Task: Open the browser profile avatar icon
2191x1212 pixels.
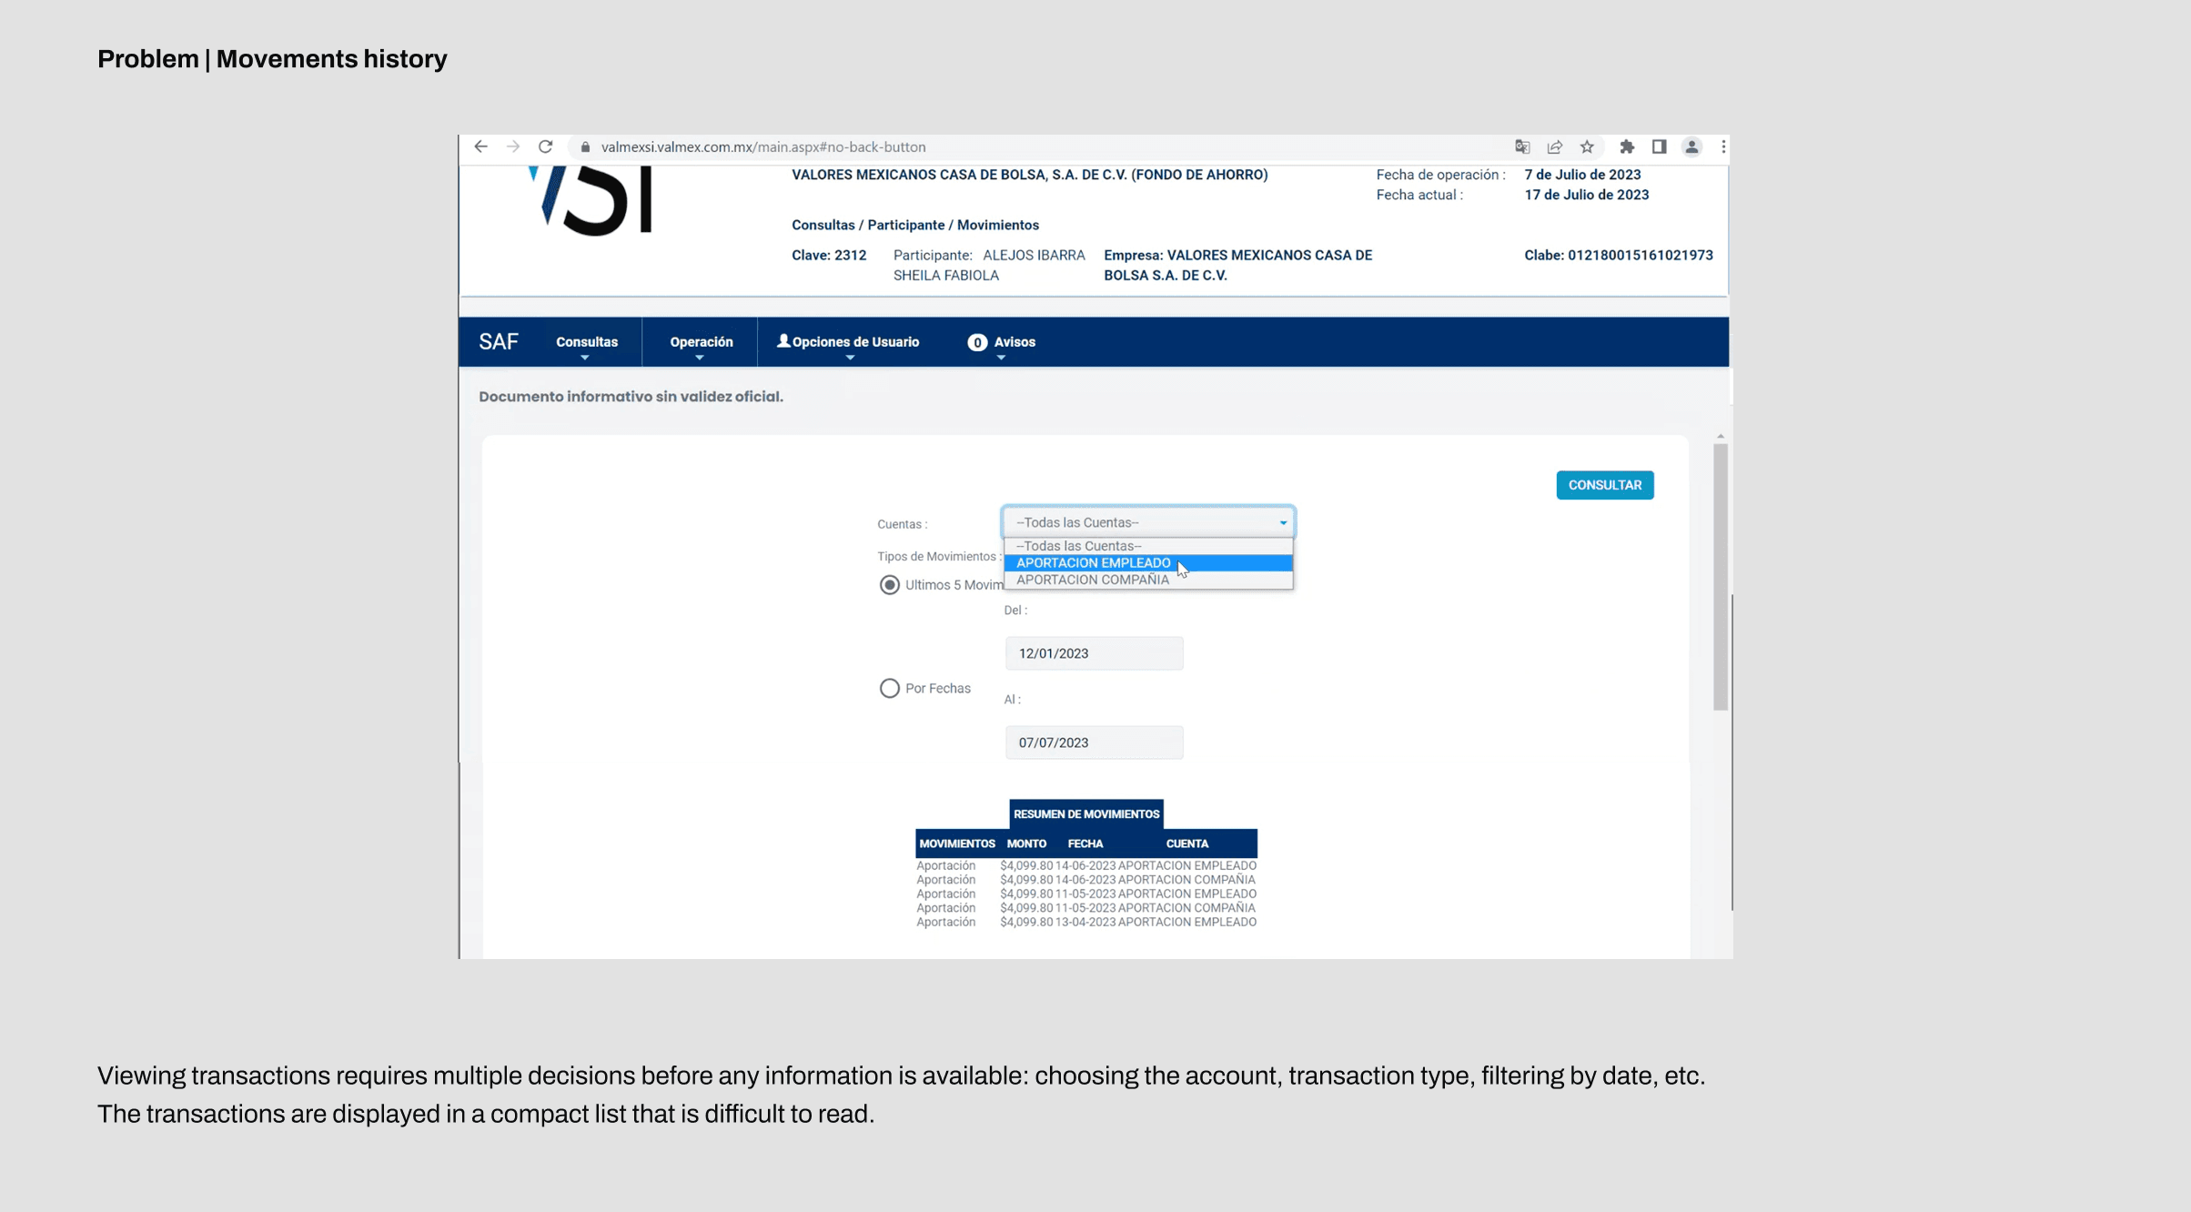Action: pyautogui.click(x=1691, y=146)
